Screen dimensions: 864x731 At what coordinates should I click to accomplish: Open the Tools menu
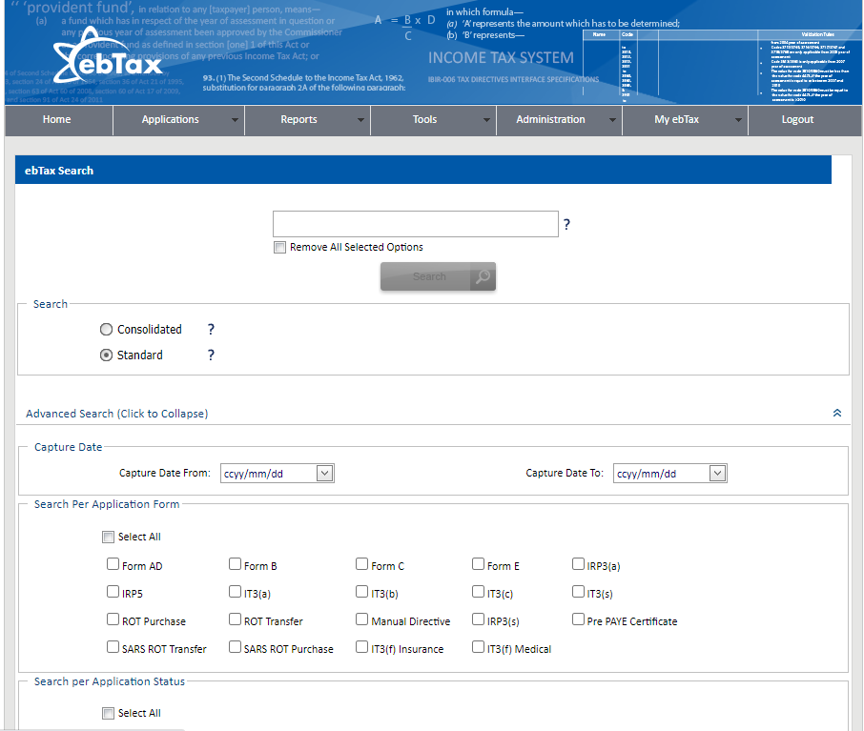point(424,119)
